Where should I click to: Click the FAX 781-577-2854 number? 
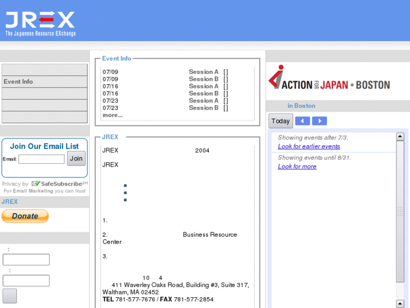click(187, 299)
